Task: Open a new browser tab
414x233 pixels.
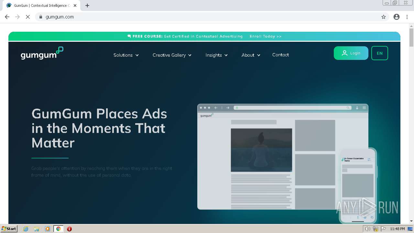Action: [87, 6]
